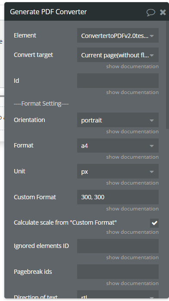The width and height of the screenshot is (169, 301).
Task: Uncheck Calculate scale from Custom Format checkbox
Action: click(x=154, y=223)
